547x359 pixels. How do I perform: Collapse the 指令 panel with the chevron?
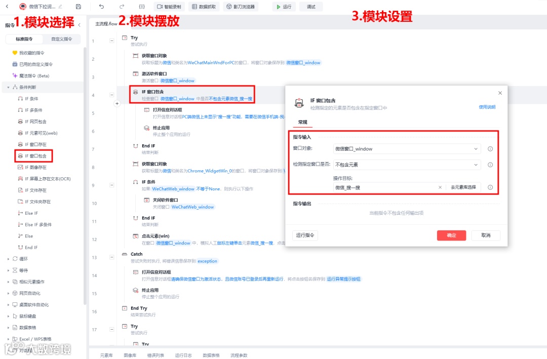80,25
